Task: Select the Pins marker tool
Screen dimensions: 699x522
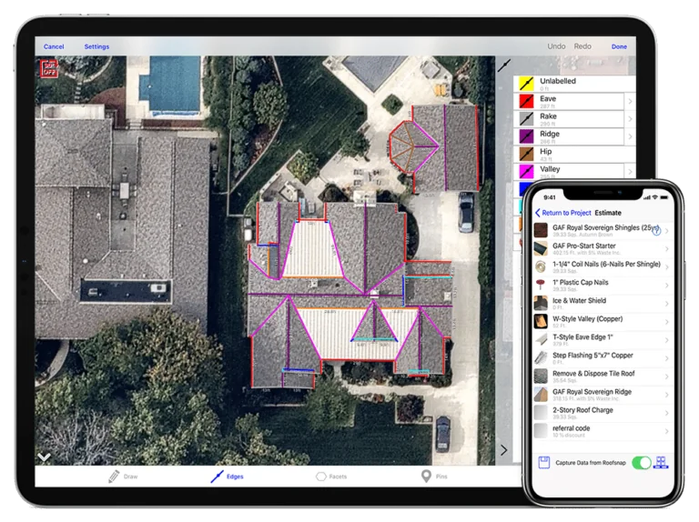Action: [434, 477]
